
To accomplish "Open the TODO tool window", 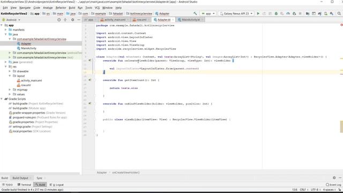I will coord(8,184).
